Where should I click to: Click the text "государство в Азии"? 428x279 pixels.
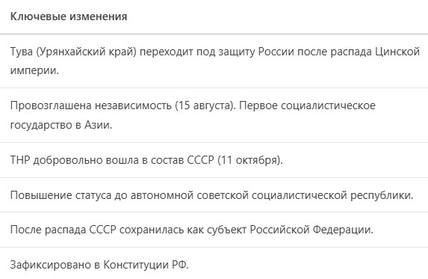click(x=61, y=125)
